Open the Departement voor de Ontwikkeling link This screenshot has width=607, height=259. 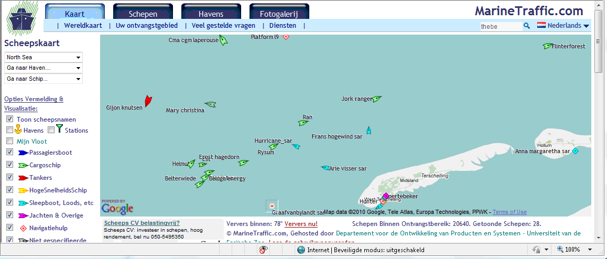point(458,233)
